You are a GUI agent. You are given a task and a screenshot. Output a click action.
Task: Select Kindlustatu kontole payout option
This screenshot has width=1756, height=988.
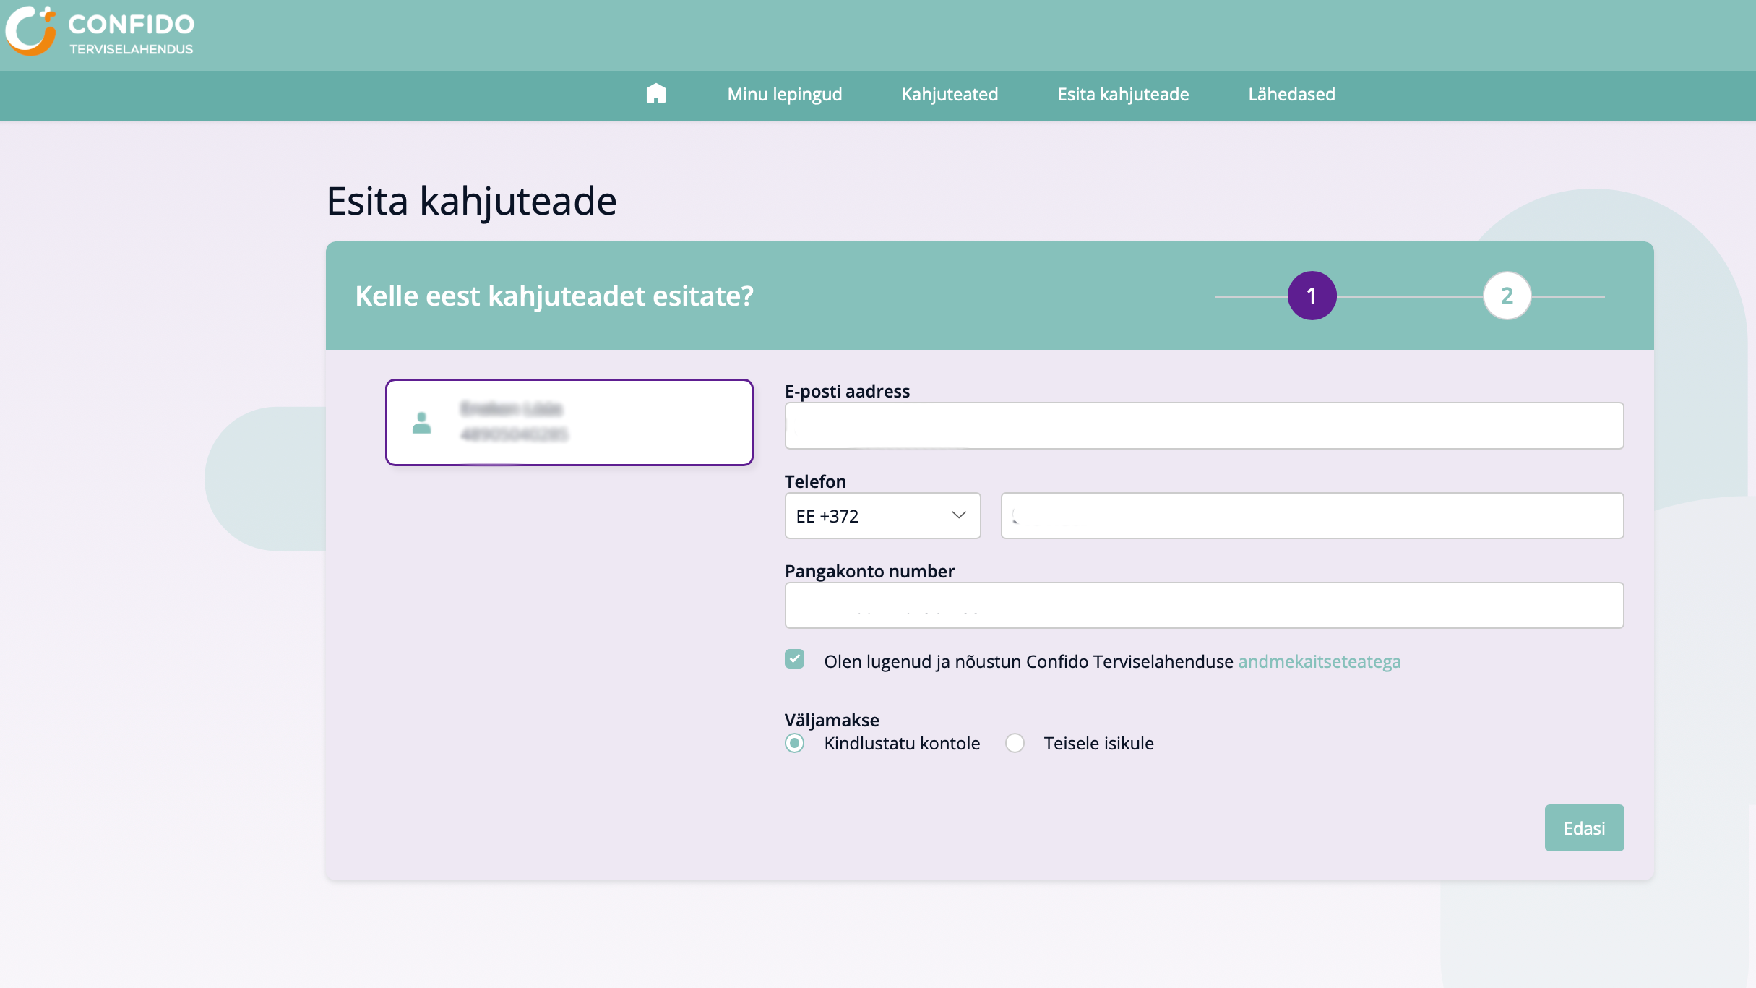[795, 743]
